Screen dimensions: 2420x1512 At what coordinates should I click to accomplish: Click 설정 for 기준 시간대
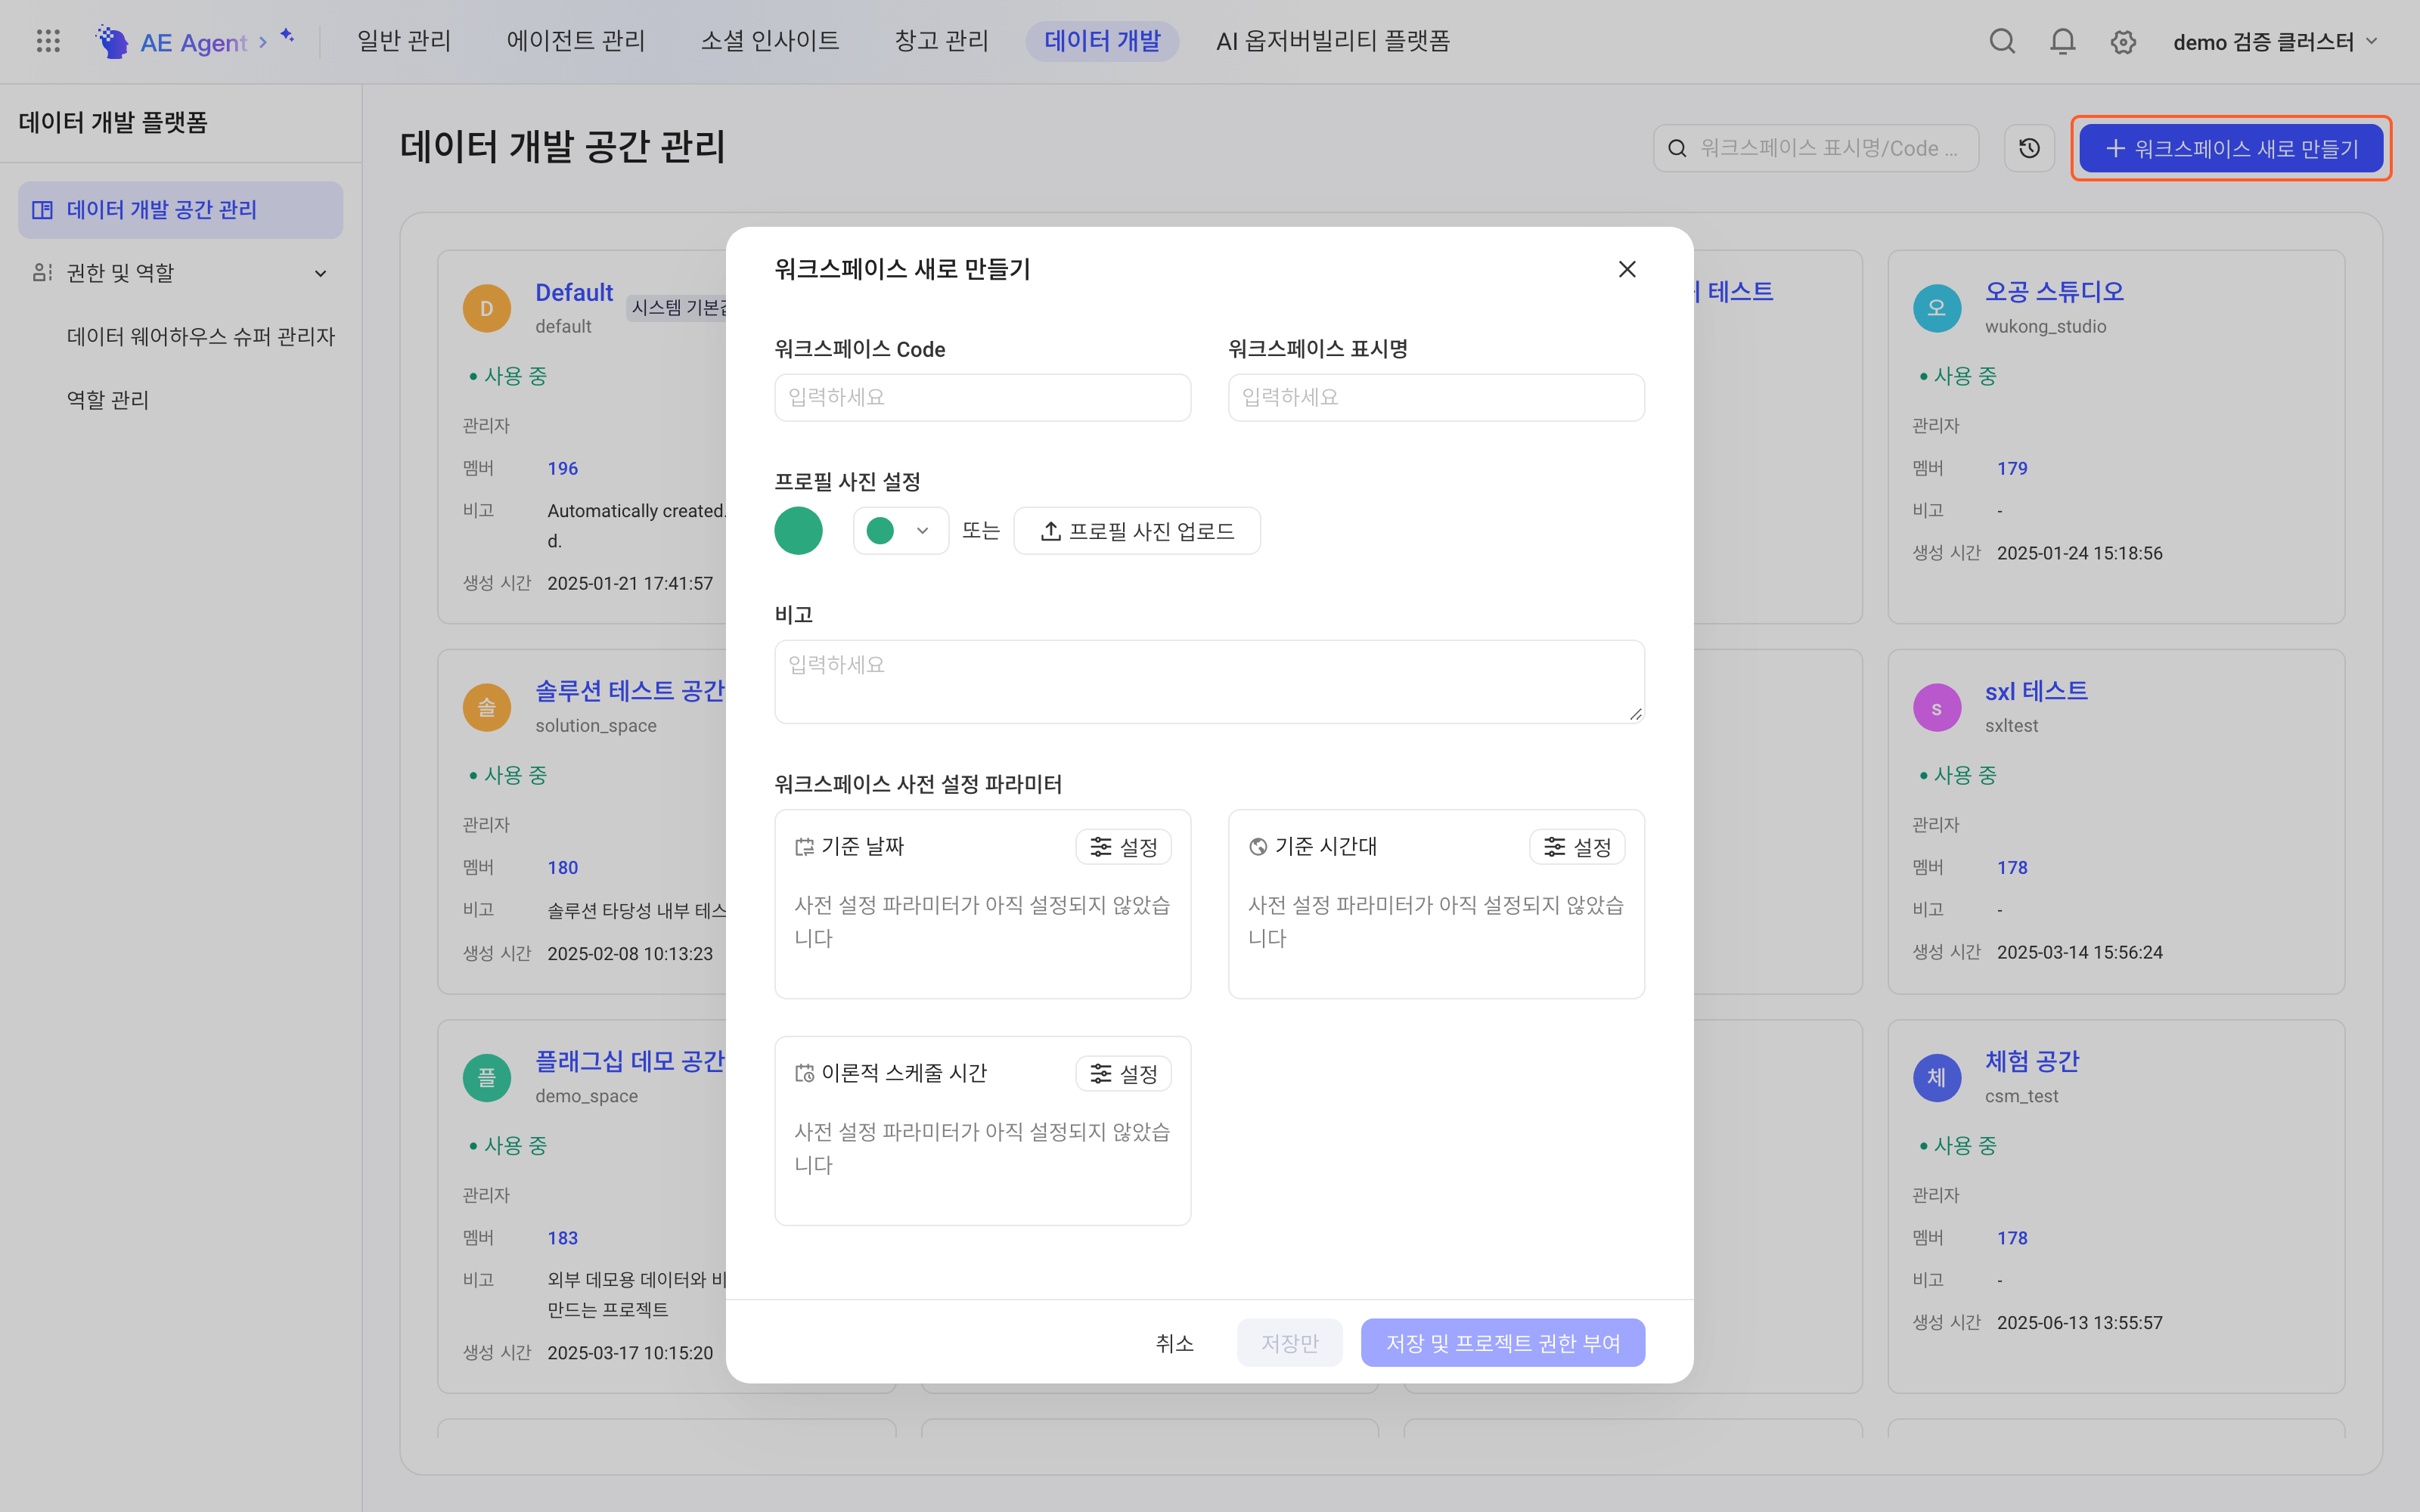[1577, 847]
